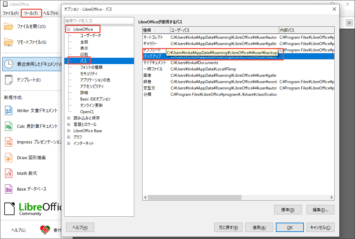Select ユーザーデータ in the tree
Screen dimensions: 355x239
pyautogui.click(x=91, y=35)
